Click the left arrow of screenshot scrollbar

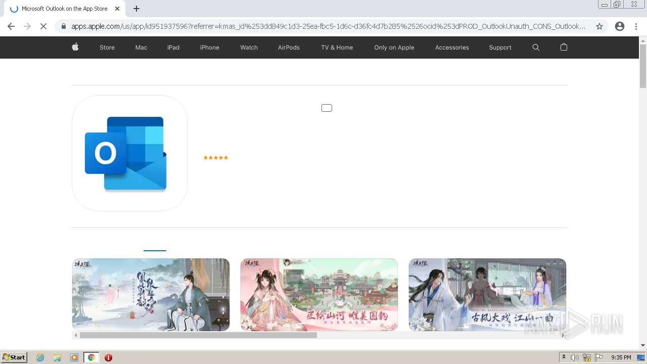click(76, 335)
